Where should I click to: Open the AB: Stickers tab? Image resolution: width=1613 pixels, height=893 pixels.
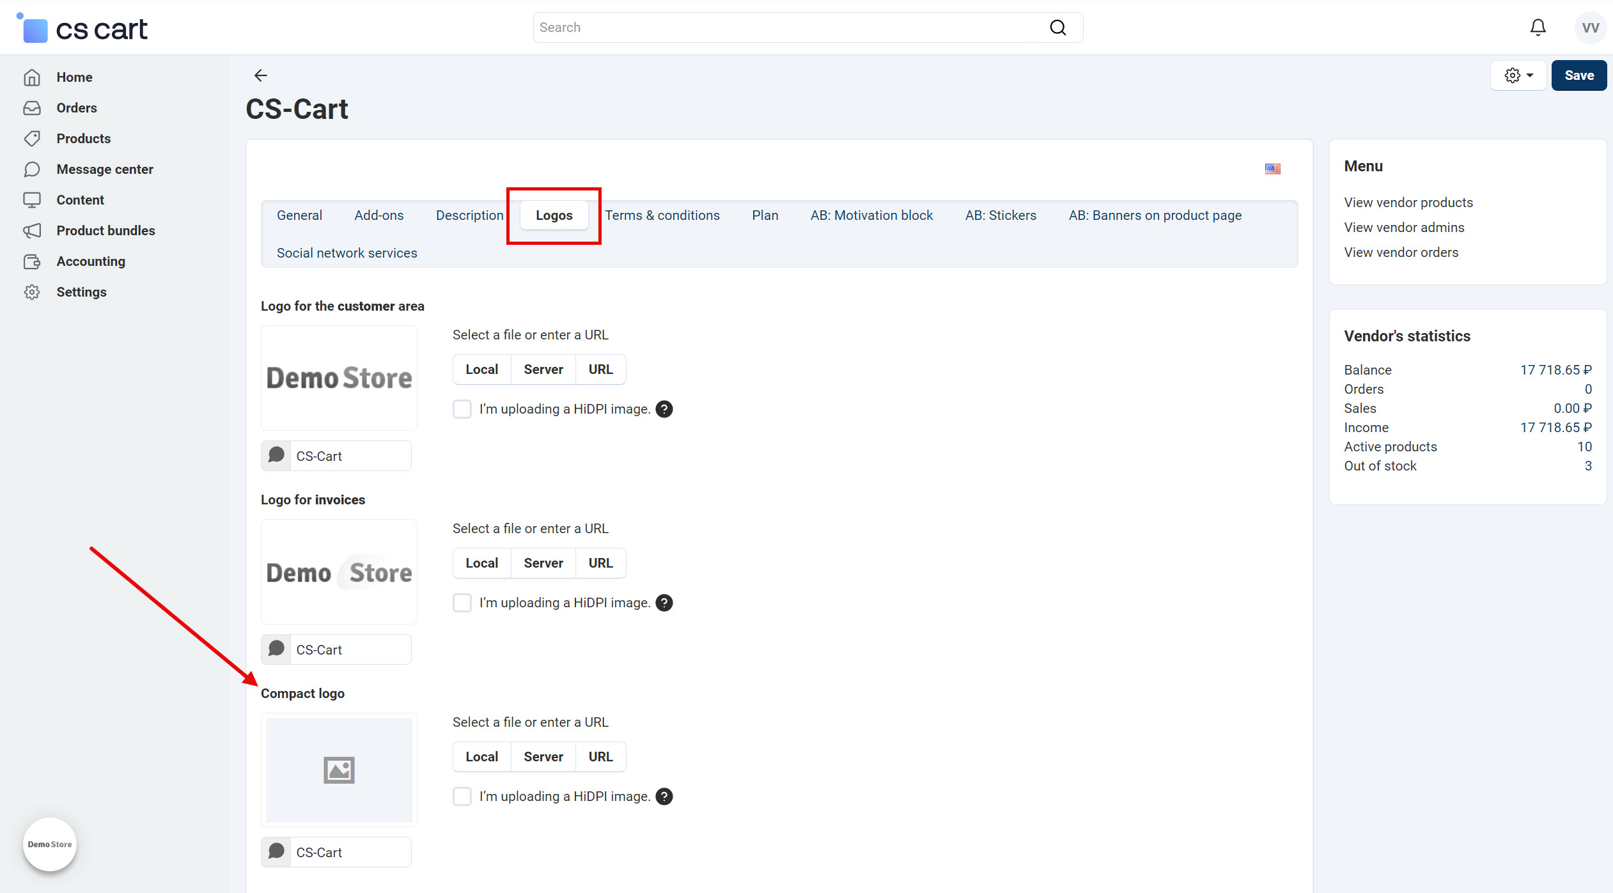(x=1000, y=215)
